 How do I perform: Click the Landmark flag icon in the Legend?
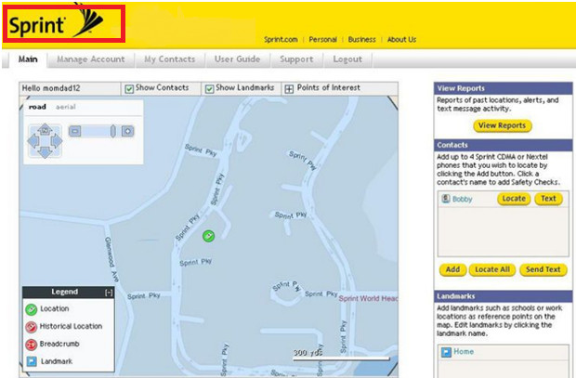pos(32,361)
